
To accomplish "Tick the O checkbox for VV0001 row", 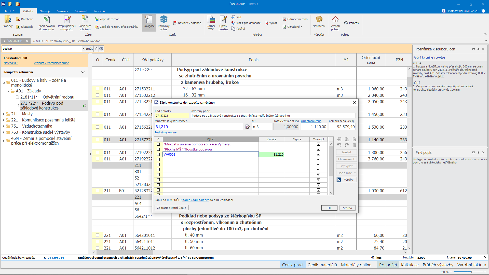I will (158, 154).
